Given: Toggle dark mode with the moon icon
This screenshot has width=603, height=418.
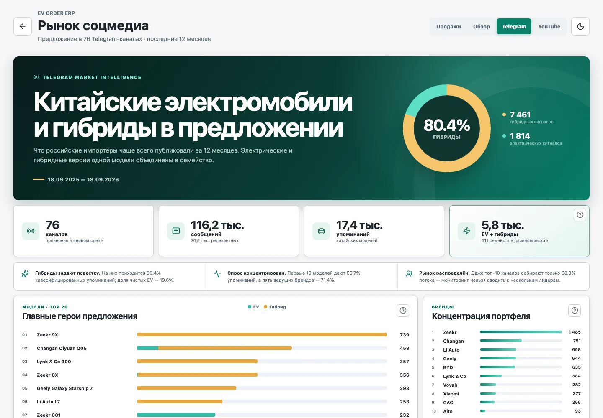Looking at the screenshot, I should pyautogui.click(x=580, y=26).
